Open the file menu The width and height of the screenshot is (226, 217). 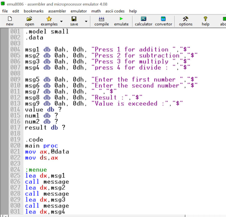pos(5,11)
